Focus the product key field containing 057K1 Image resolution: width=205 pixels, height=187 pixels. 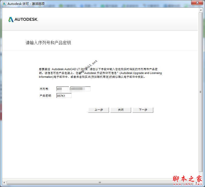[64, 96]
